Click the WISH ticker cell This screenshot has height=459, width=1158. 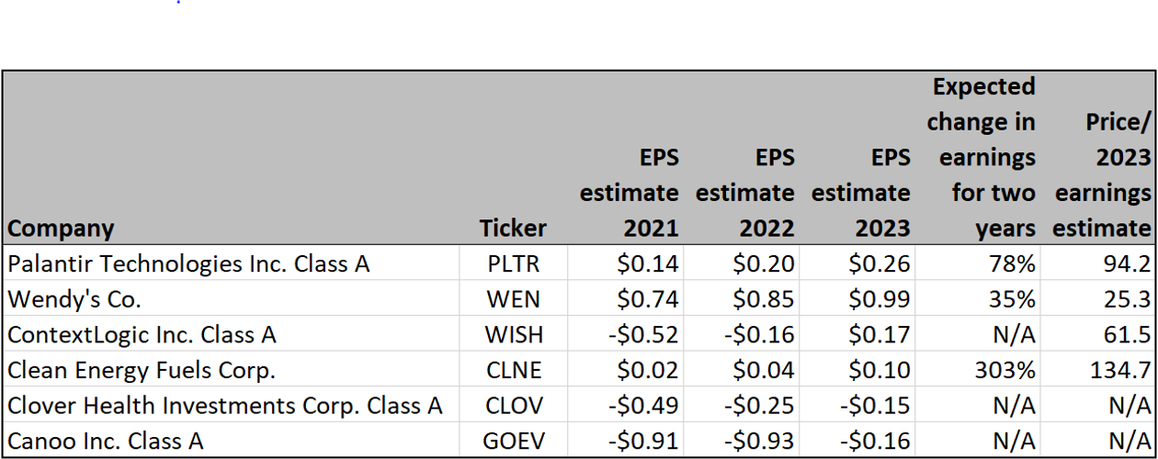[x=513, y=335]
